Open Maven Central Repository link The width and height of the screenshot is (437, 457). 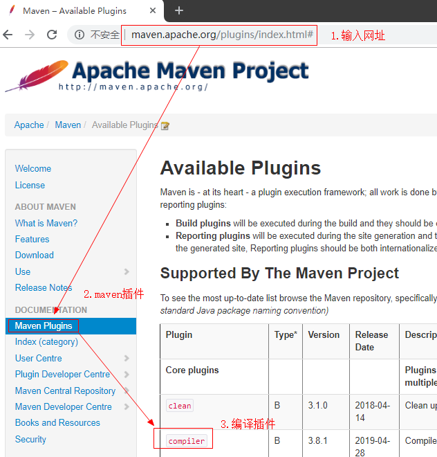(x=65, y=391)
